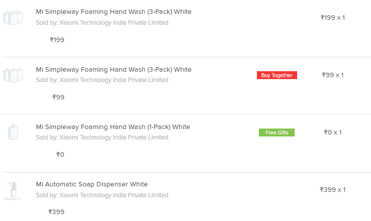
Task: Open the Buy Together Hand Wash 3-Pack title
Action: point(114,70)
